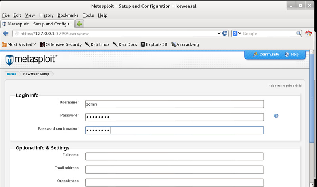Open the Kali Docs bookmark
This screenshot has width=317, height=187.
pos(125,44)
